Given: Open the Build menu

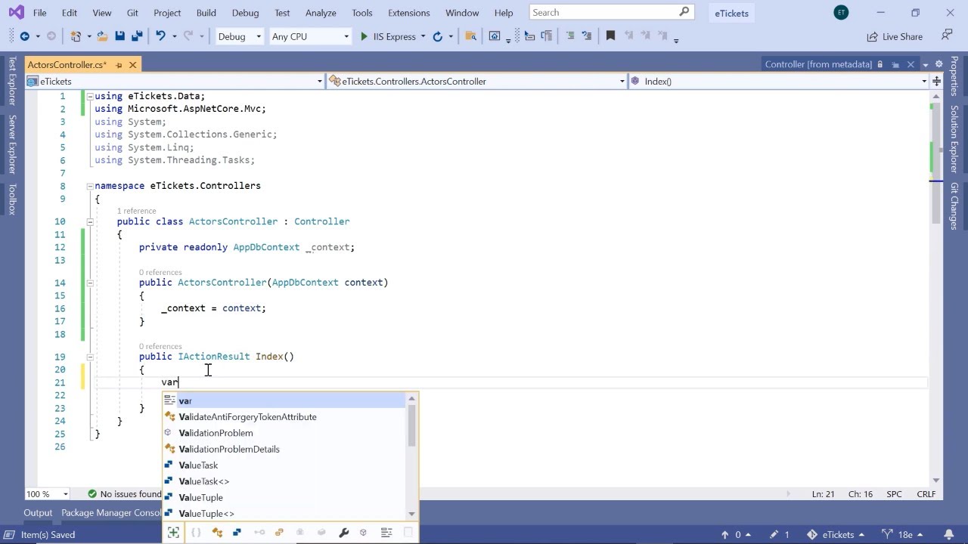Looking at the screenshot, I should [x=206, y=13].
